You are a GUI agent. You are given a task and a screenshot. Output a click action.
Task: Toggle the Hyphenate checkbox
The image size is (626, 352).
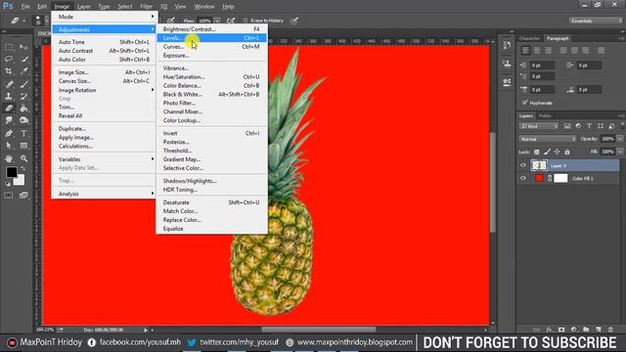click(525, 103)
